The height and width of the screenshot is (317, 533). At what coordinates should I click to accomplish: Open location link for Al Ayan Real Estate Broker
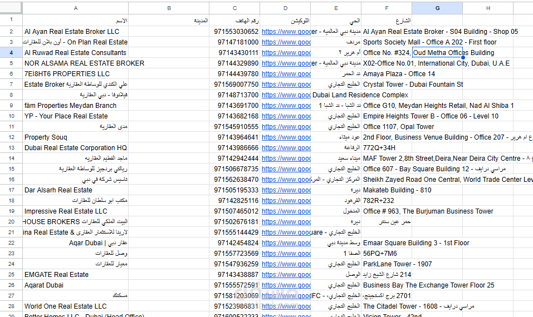(x=286, y=32)
